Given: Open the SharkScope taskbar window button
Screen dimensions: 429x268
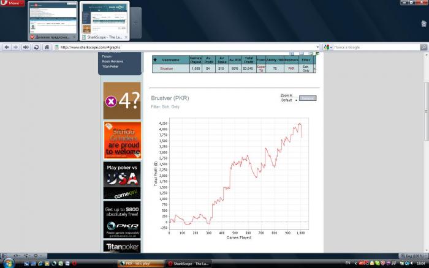Looking at the screenshot, I should [188, 264].
